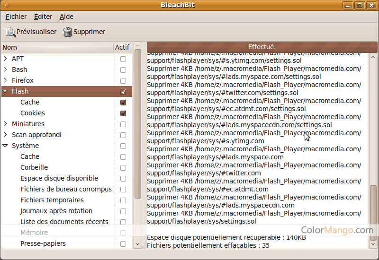Click the Effectué progress bar

(262, 47)
